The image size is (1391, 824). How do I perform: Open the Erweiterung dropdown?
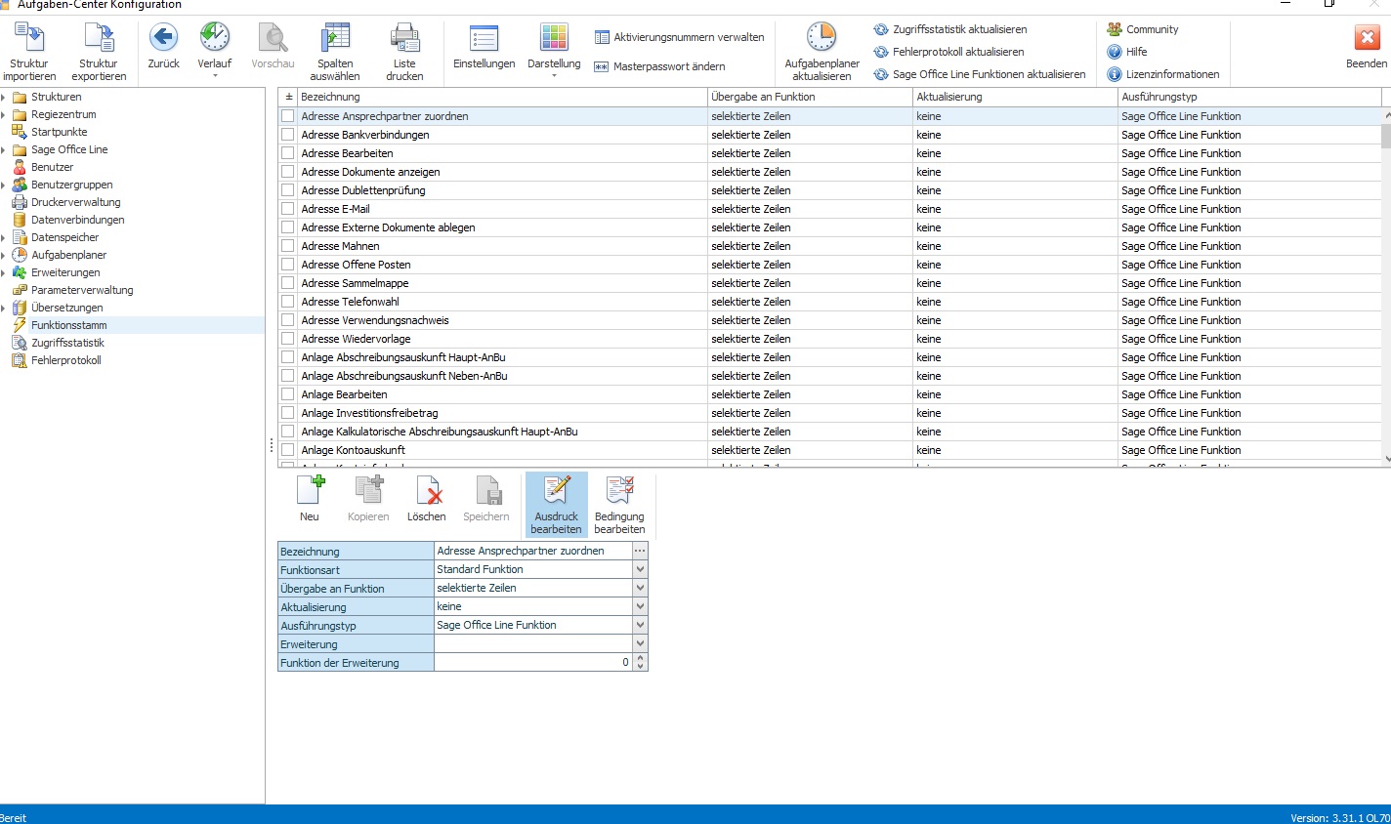640,643
